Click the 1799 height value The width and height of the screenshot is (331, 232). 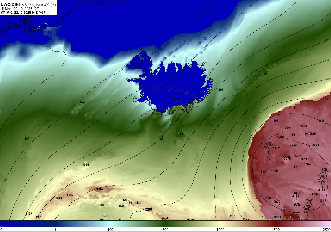[x=297, y=167]
